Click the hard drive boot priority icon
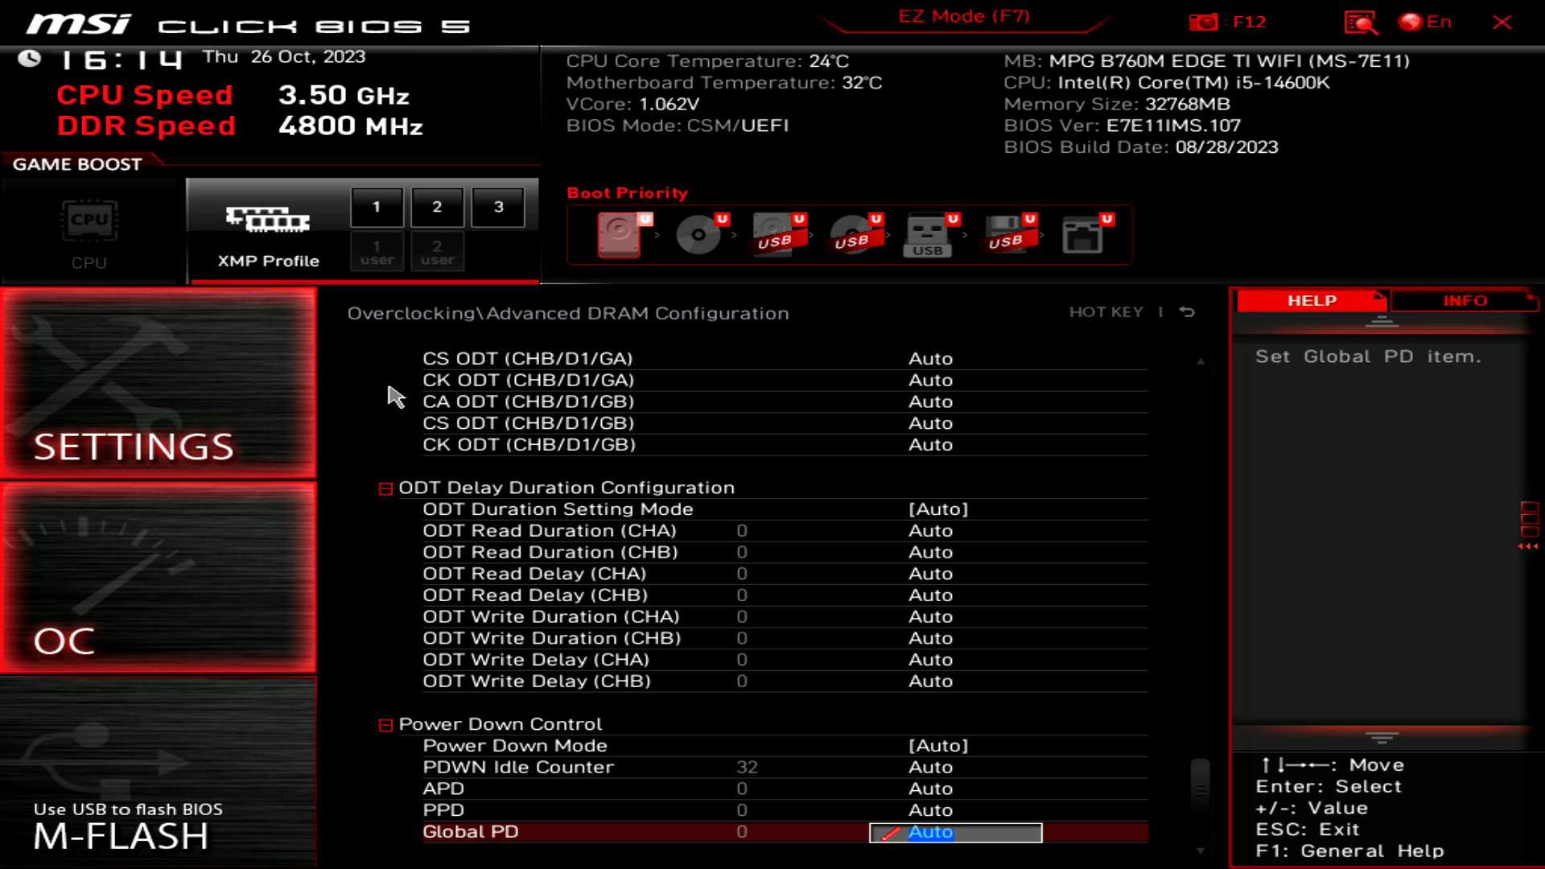 619,234
